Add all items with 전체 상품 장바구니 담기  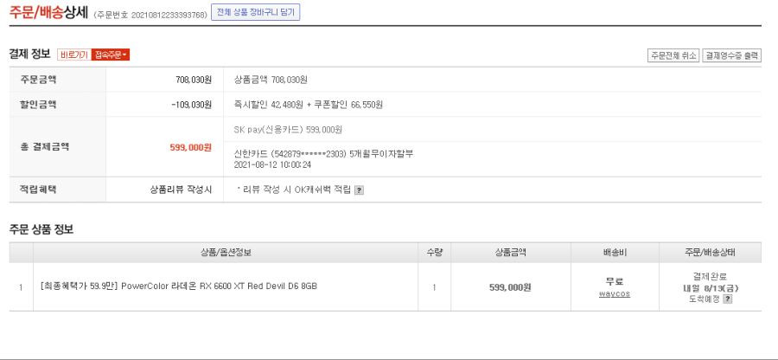(256, 13)
